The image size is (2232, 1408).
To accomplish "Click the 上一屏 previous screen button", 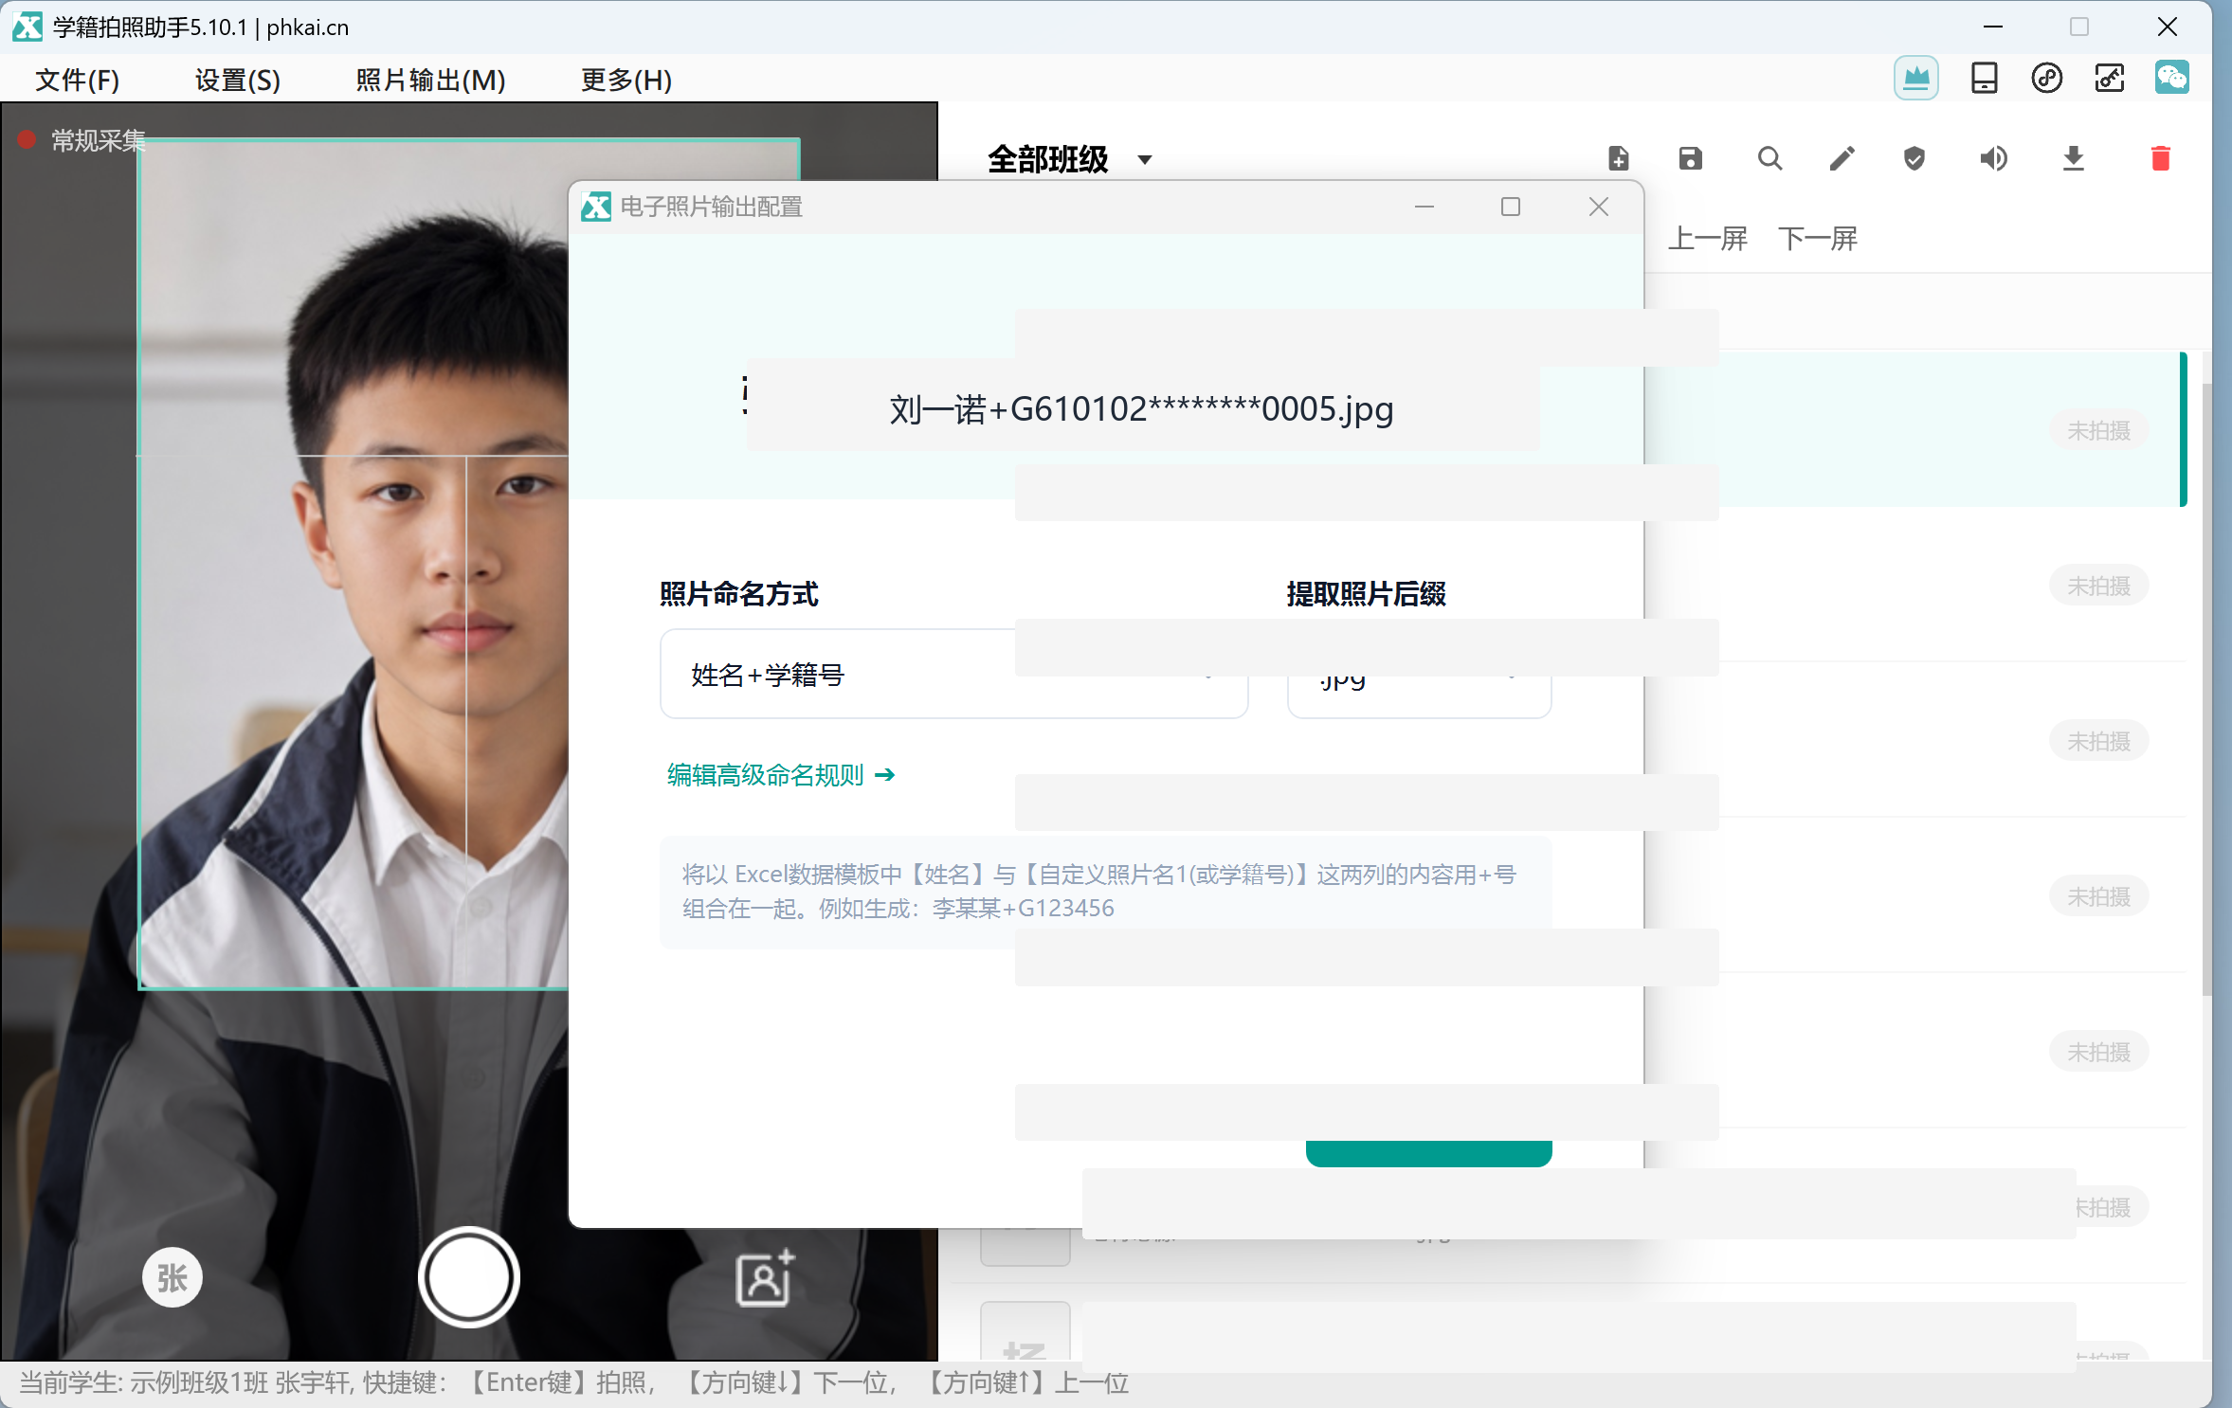I will 1708,239.
